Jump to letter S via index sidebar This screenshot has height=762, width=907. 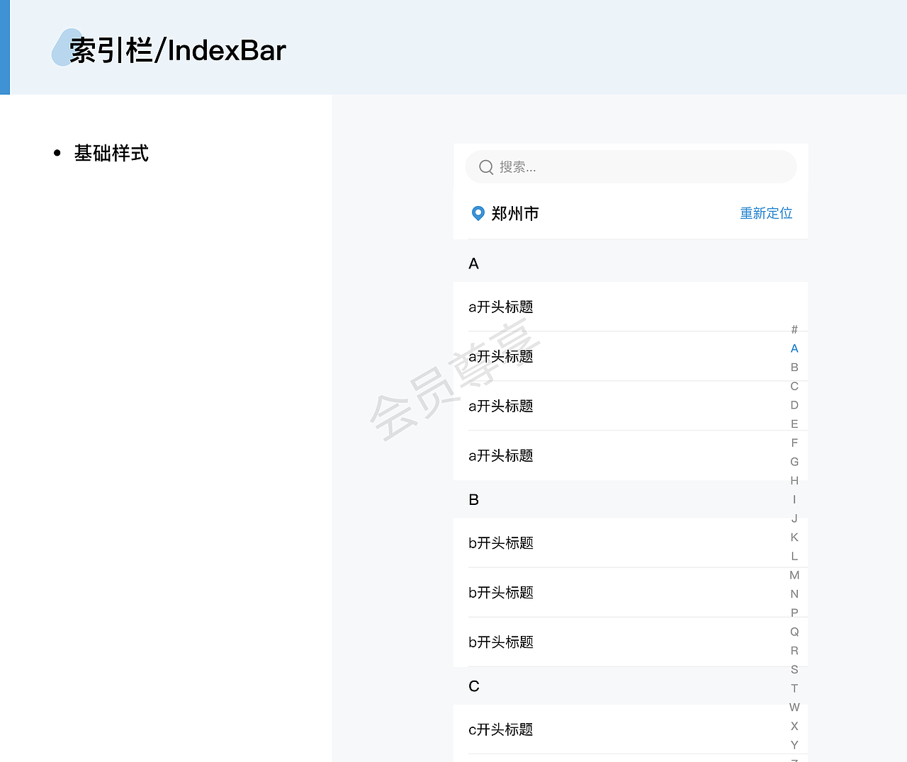pos(794,669)
